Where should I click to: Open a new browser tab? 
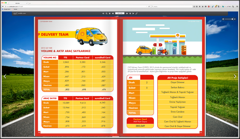pos(30,3)
